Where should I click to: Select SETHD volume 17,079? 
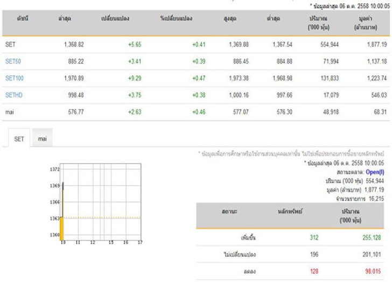[x=331, y=95]
